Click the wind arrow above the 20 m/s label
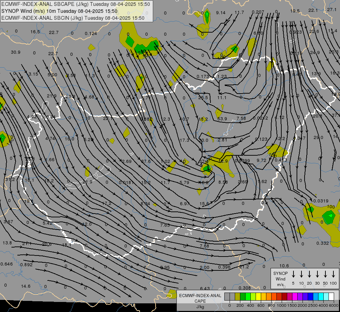 click(309, 274)
